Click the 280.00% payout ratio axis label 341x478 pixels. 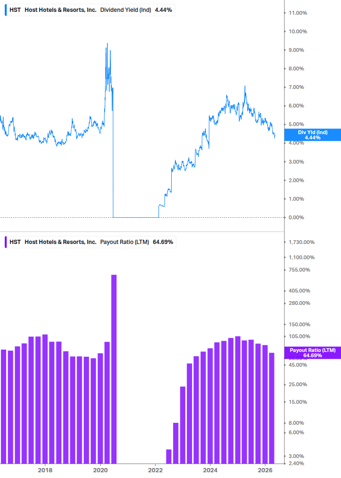point(299,303)
